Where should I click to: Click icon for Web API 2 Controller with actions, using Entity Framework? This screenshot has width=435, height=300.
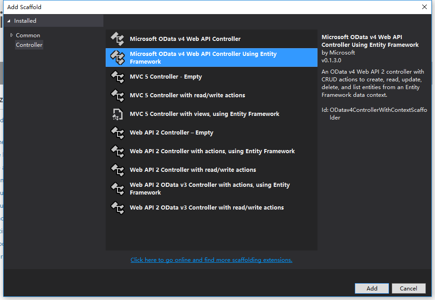pos(118,151)
